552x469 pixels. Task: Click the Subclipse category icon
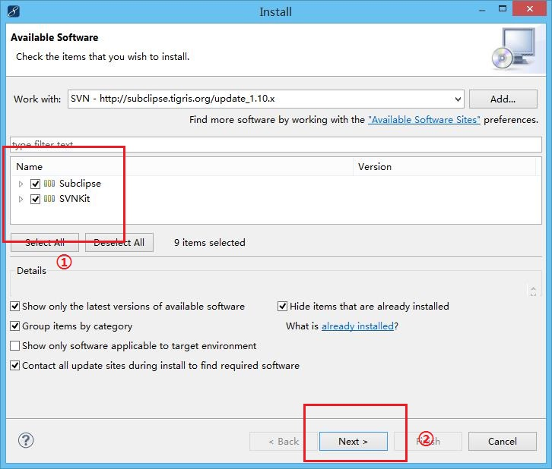(49, 184)
